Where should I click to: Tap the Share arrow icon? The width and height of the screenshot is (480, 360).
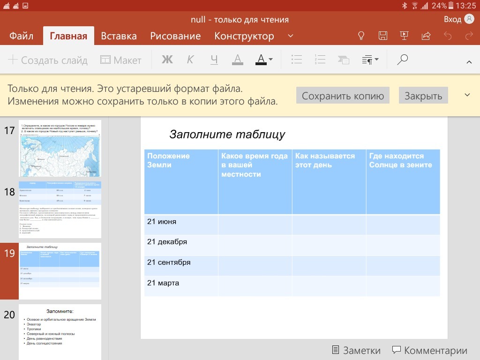[426, 36]
